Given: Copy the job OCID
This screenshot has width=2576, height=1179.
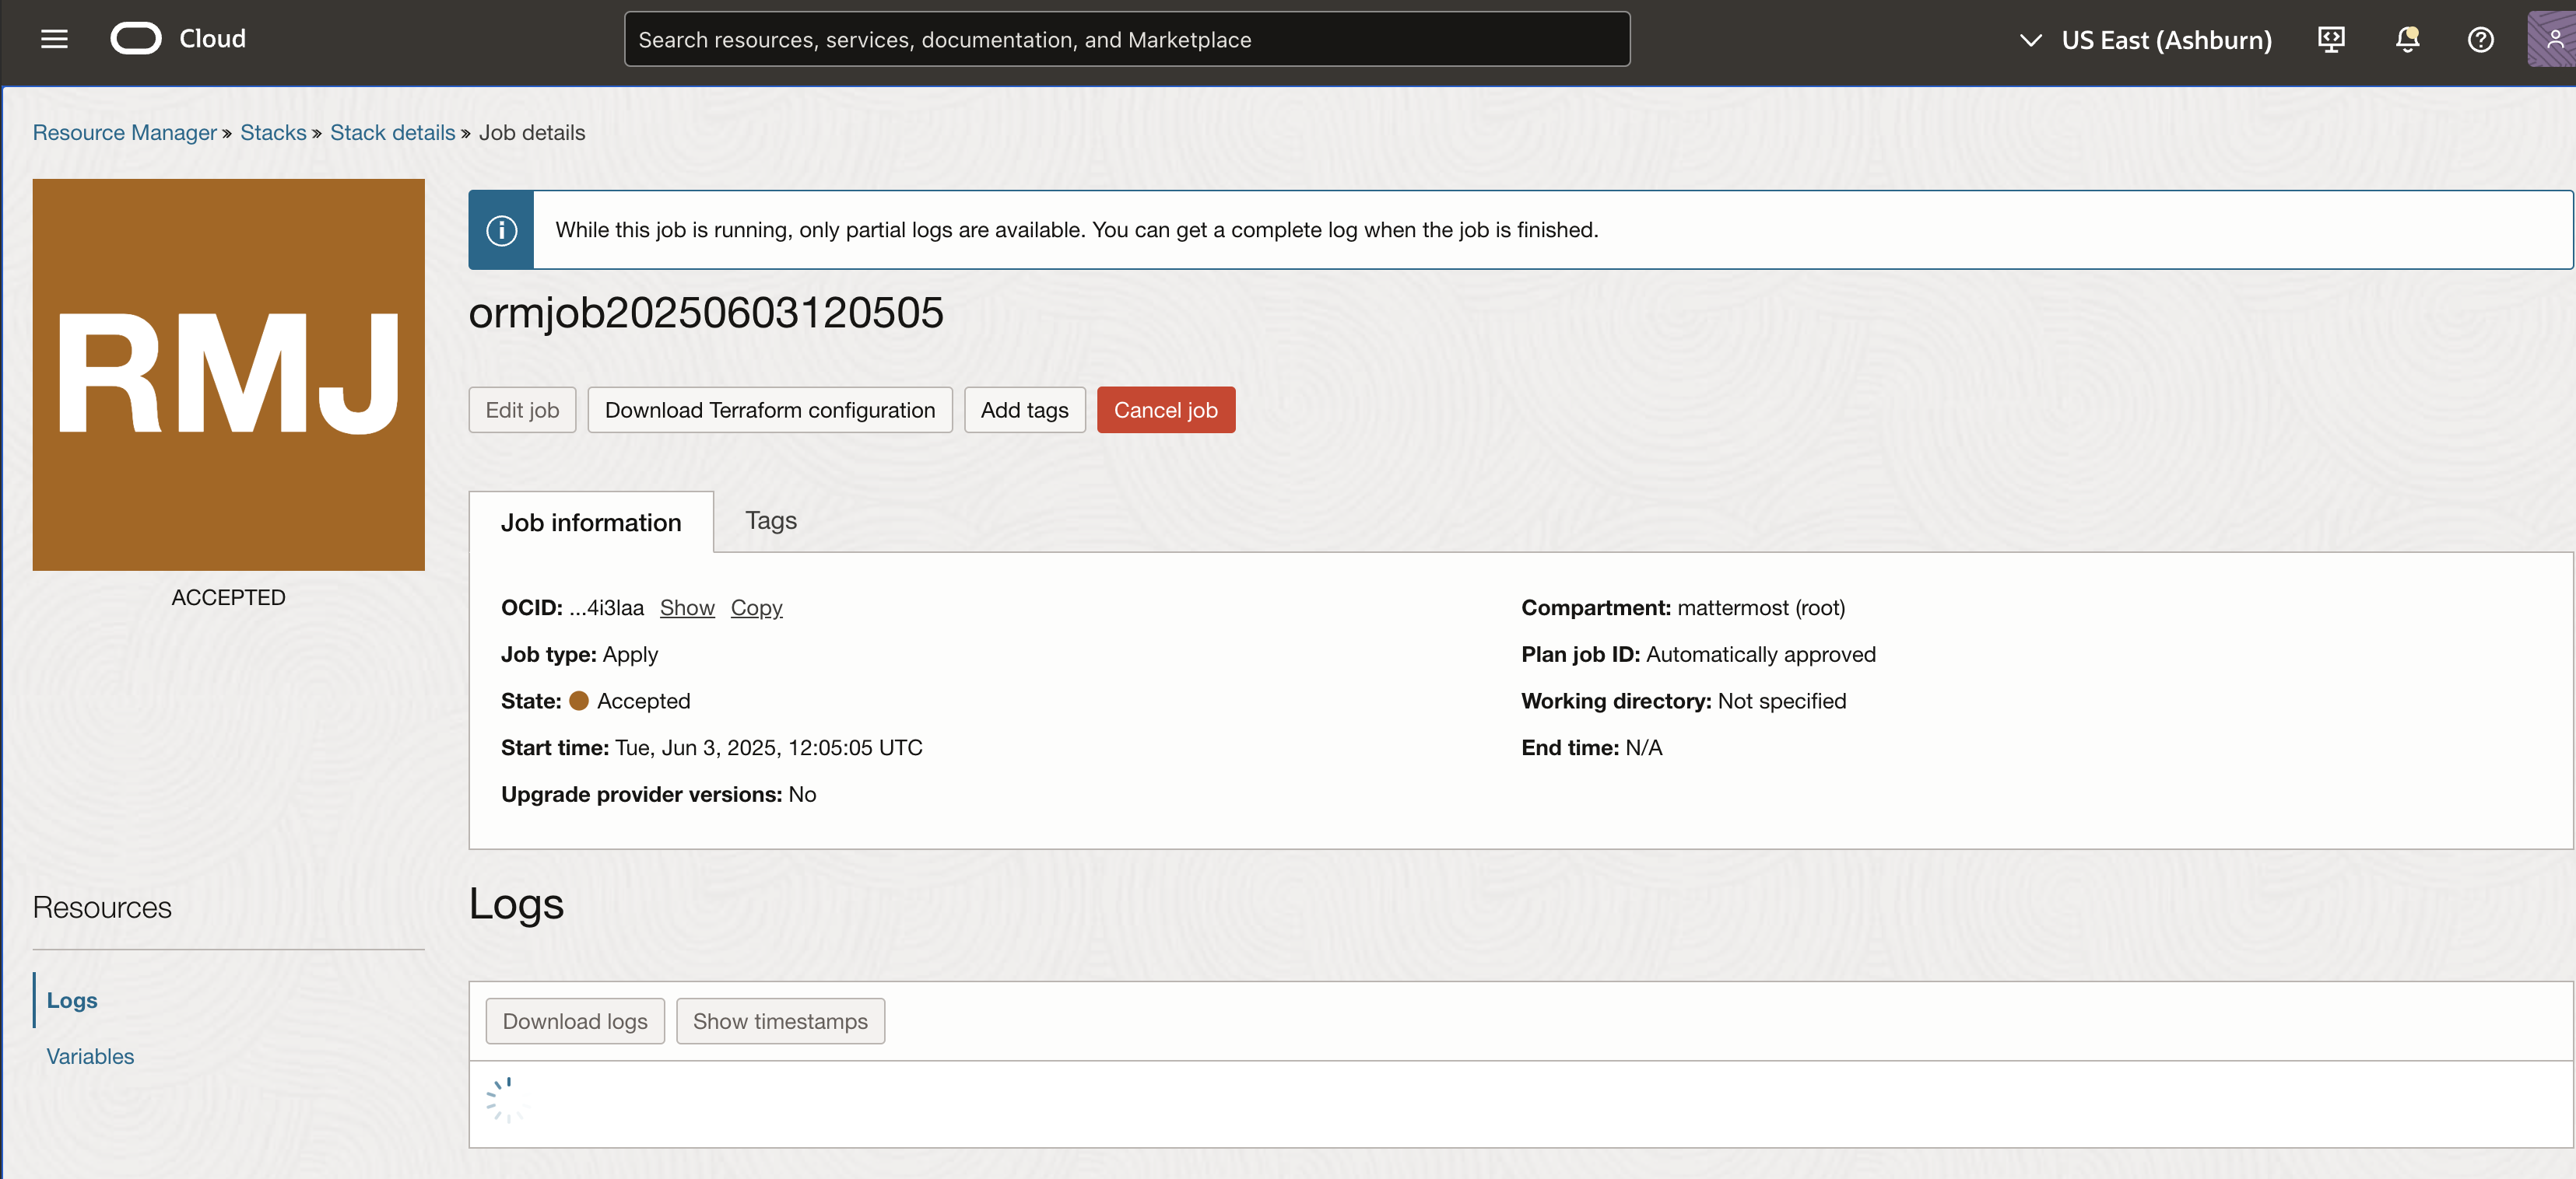Looking at the screenshot, I should click(756, 607).
